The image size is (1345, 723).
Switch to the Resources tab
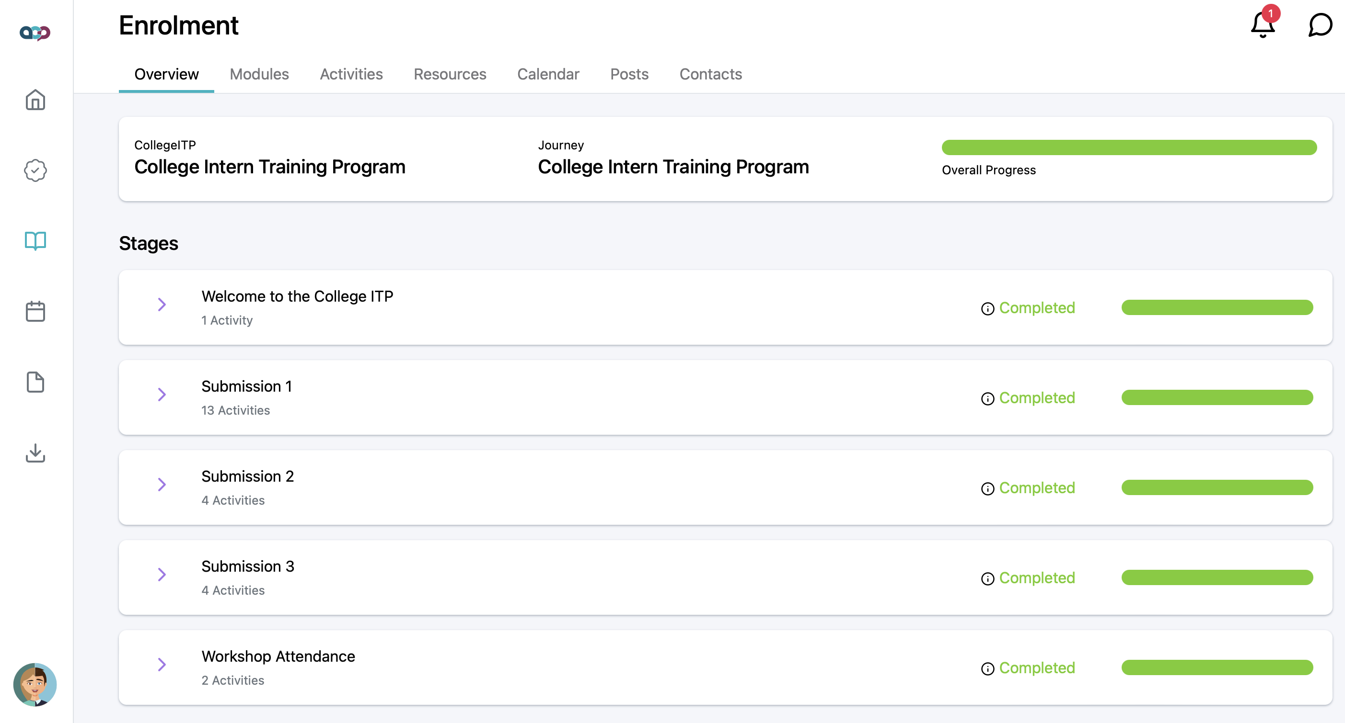pyautogui.click(x=450, y=74)
